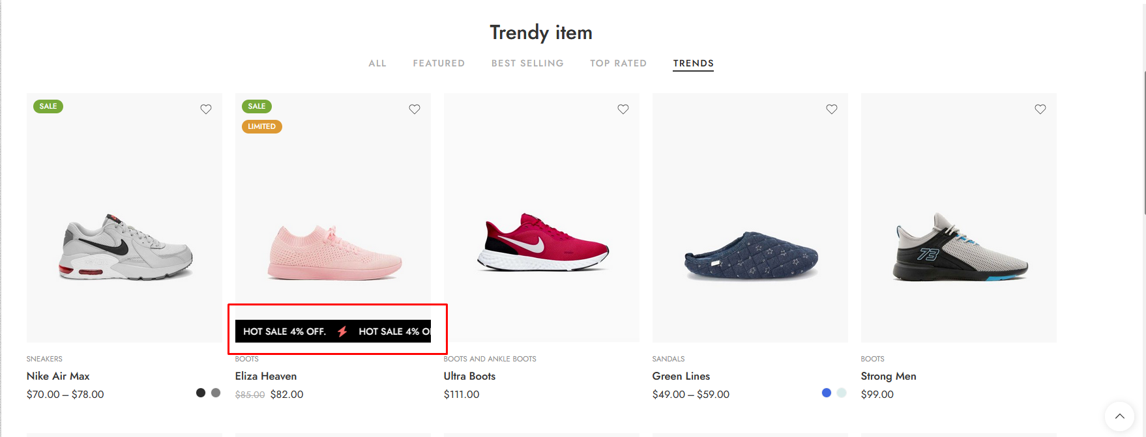Click the scroll-to-top arrow button
The height and width of the screenshot is (437, 1146).
pyautogui.click(x=1119, y=416)
